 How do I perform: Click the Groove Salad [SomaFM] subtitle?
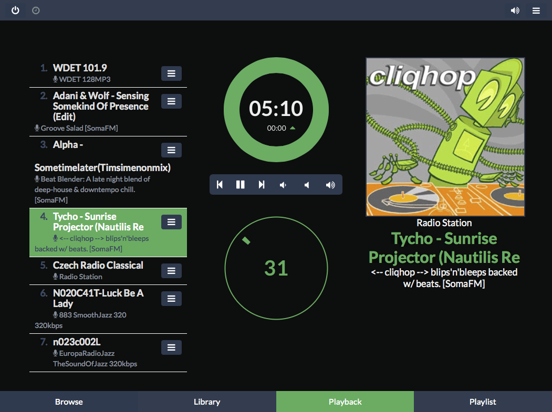(79, 128)
